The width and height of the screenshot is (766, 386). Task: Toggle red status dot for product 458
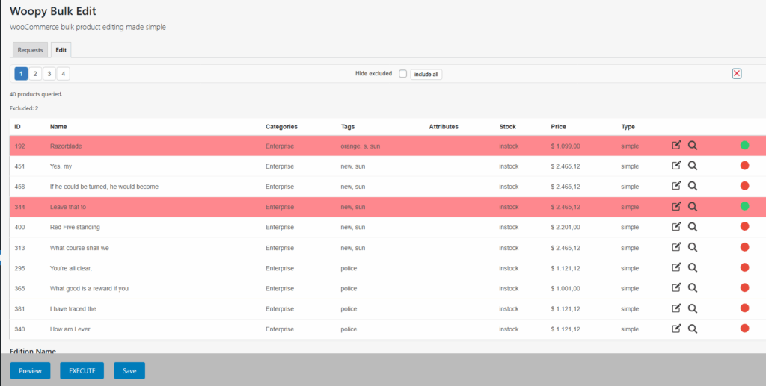(744, 186)
